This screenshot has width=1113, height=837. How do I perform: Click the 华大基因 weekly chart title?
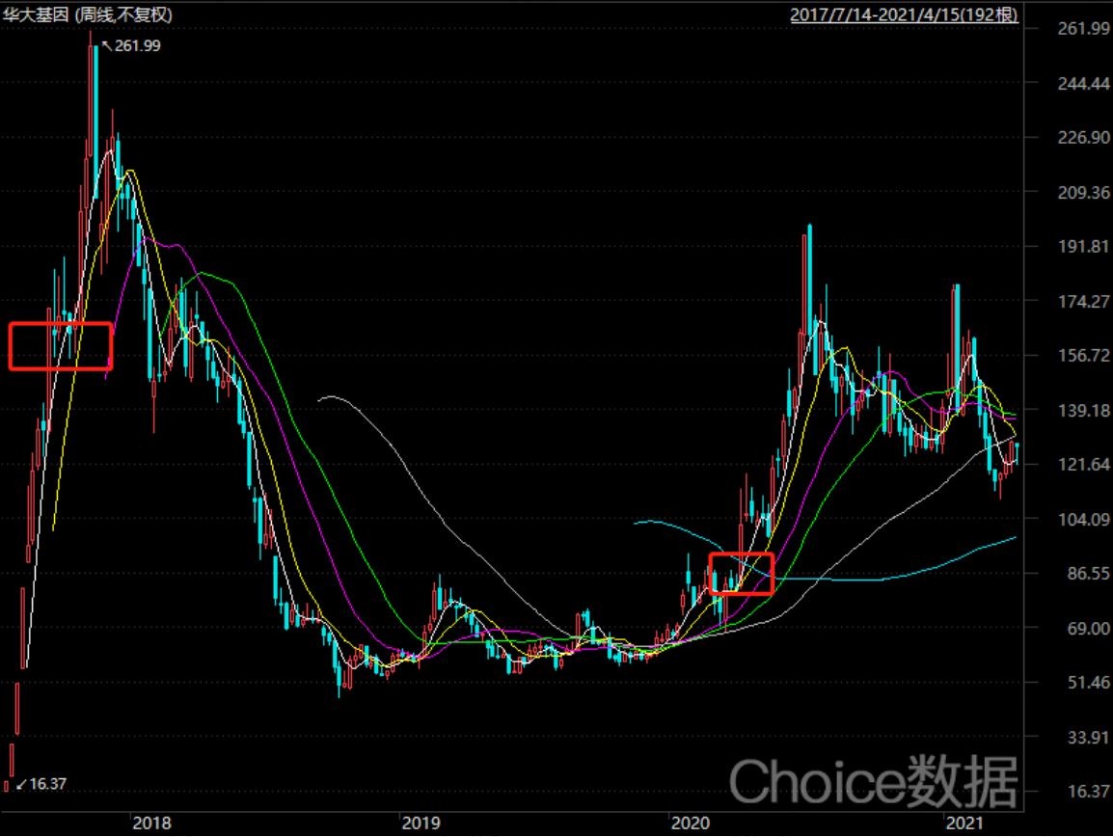point(88,14)
